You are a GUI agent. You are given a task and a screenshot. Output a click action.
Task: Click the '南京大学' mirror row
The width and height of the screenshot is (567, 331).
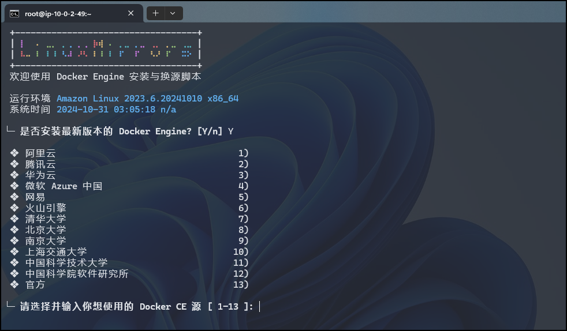[x=129, y=241]
